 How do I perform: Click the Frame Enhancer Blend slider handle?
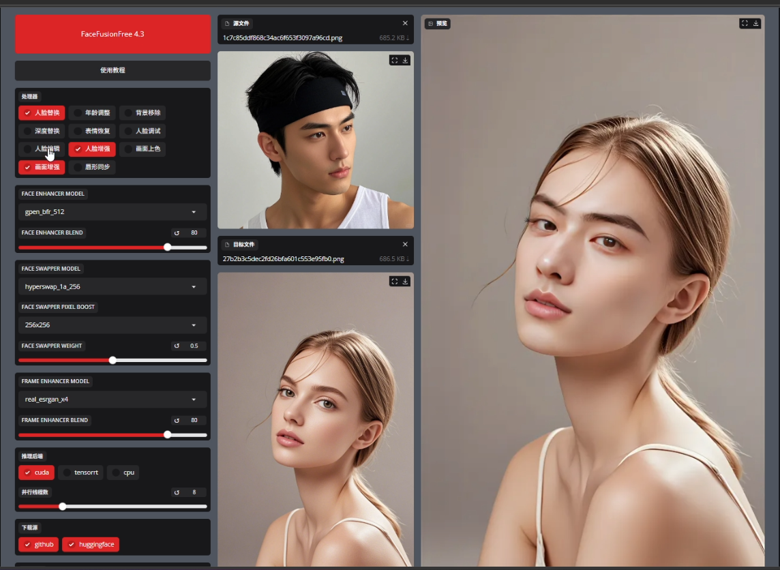(x=168, y=434)
